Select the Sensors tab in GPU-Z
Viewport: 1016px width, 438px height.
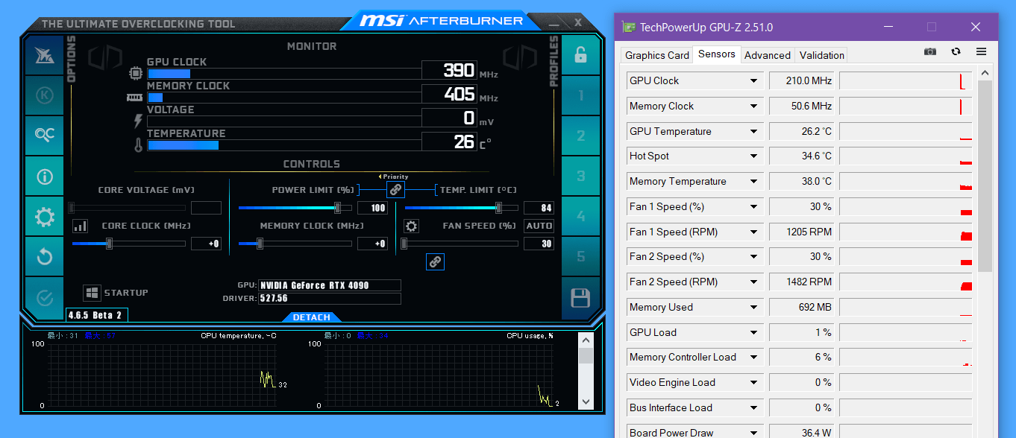click(x=717, y=54)
